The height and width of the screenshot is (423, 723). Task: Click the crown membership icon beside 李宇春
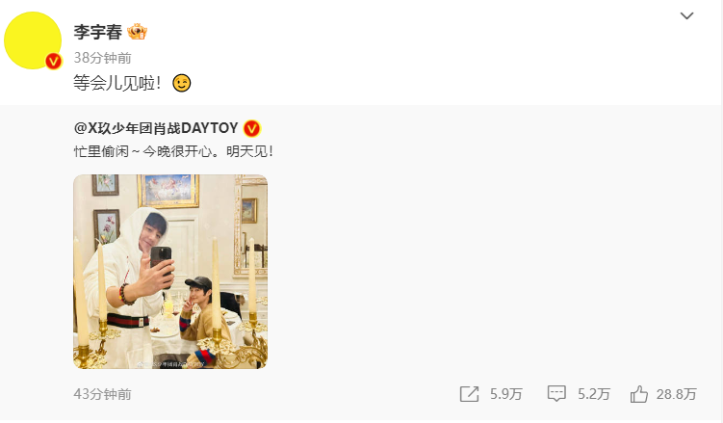coord(137,32)
